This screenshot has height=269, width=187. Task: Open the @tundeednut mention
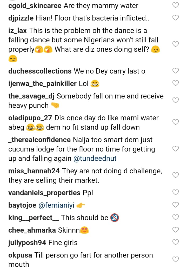click(95, 159)
